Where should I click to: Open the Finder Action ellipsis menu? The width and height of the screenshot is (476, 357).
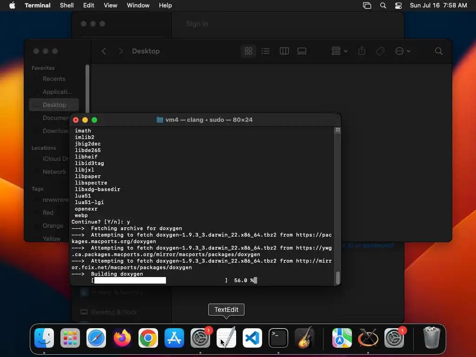coord(403,51)
